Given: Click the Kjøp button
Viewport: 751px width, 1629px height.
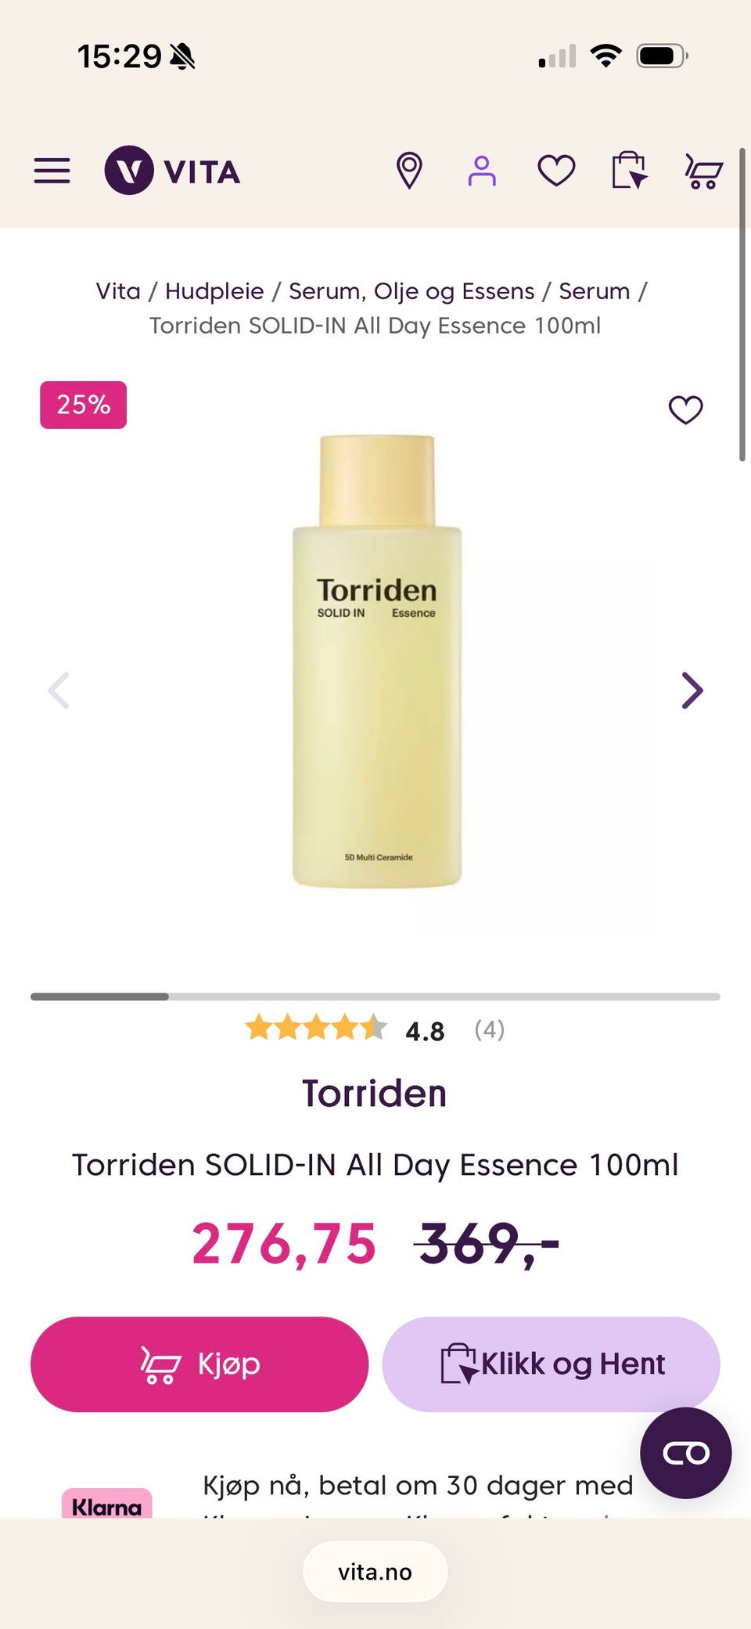Looking at the screenshot, I should coord(199,1364).
